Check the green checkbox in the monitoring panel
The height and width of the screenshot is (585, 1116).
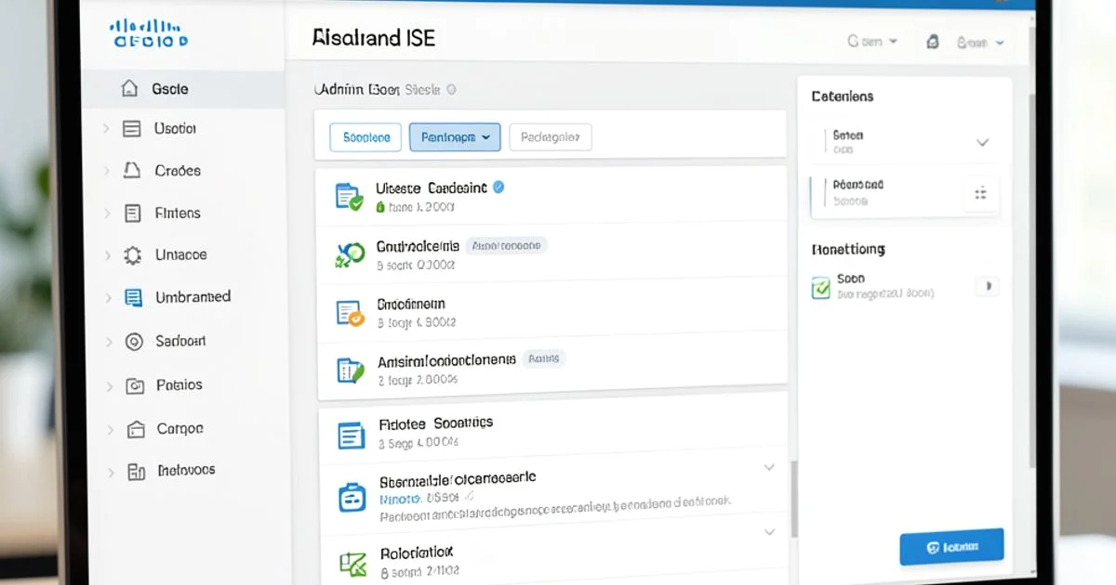click(x=820, y=288)
